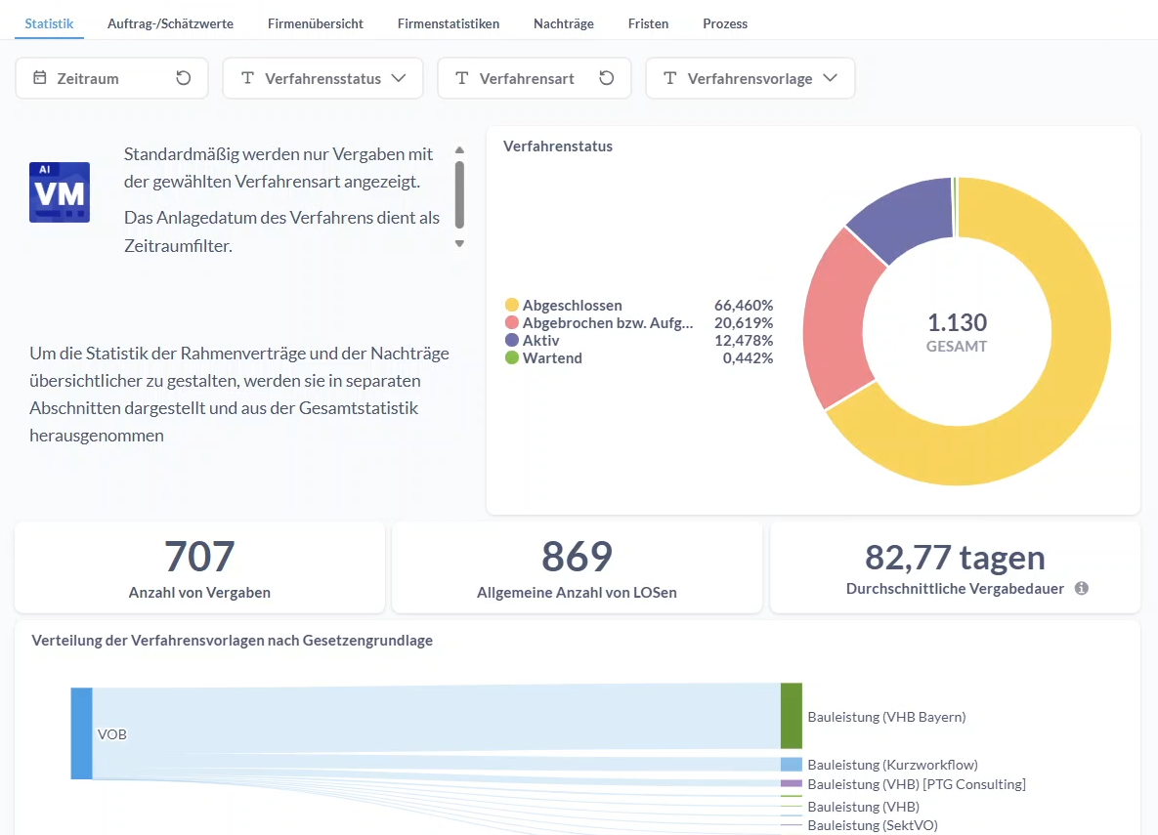Click the text-type icon in Verfahrensstatus filter
This screenshot has width=1158, height=835.
248,77
